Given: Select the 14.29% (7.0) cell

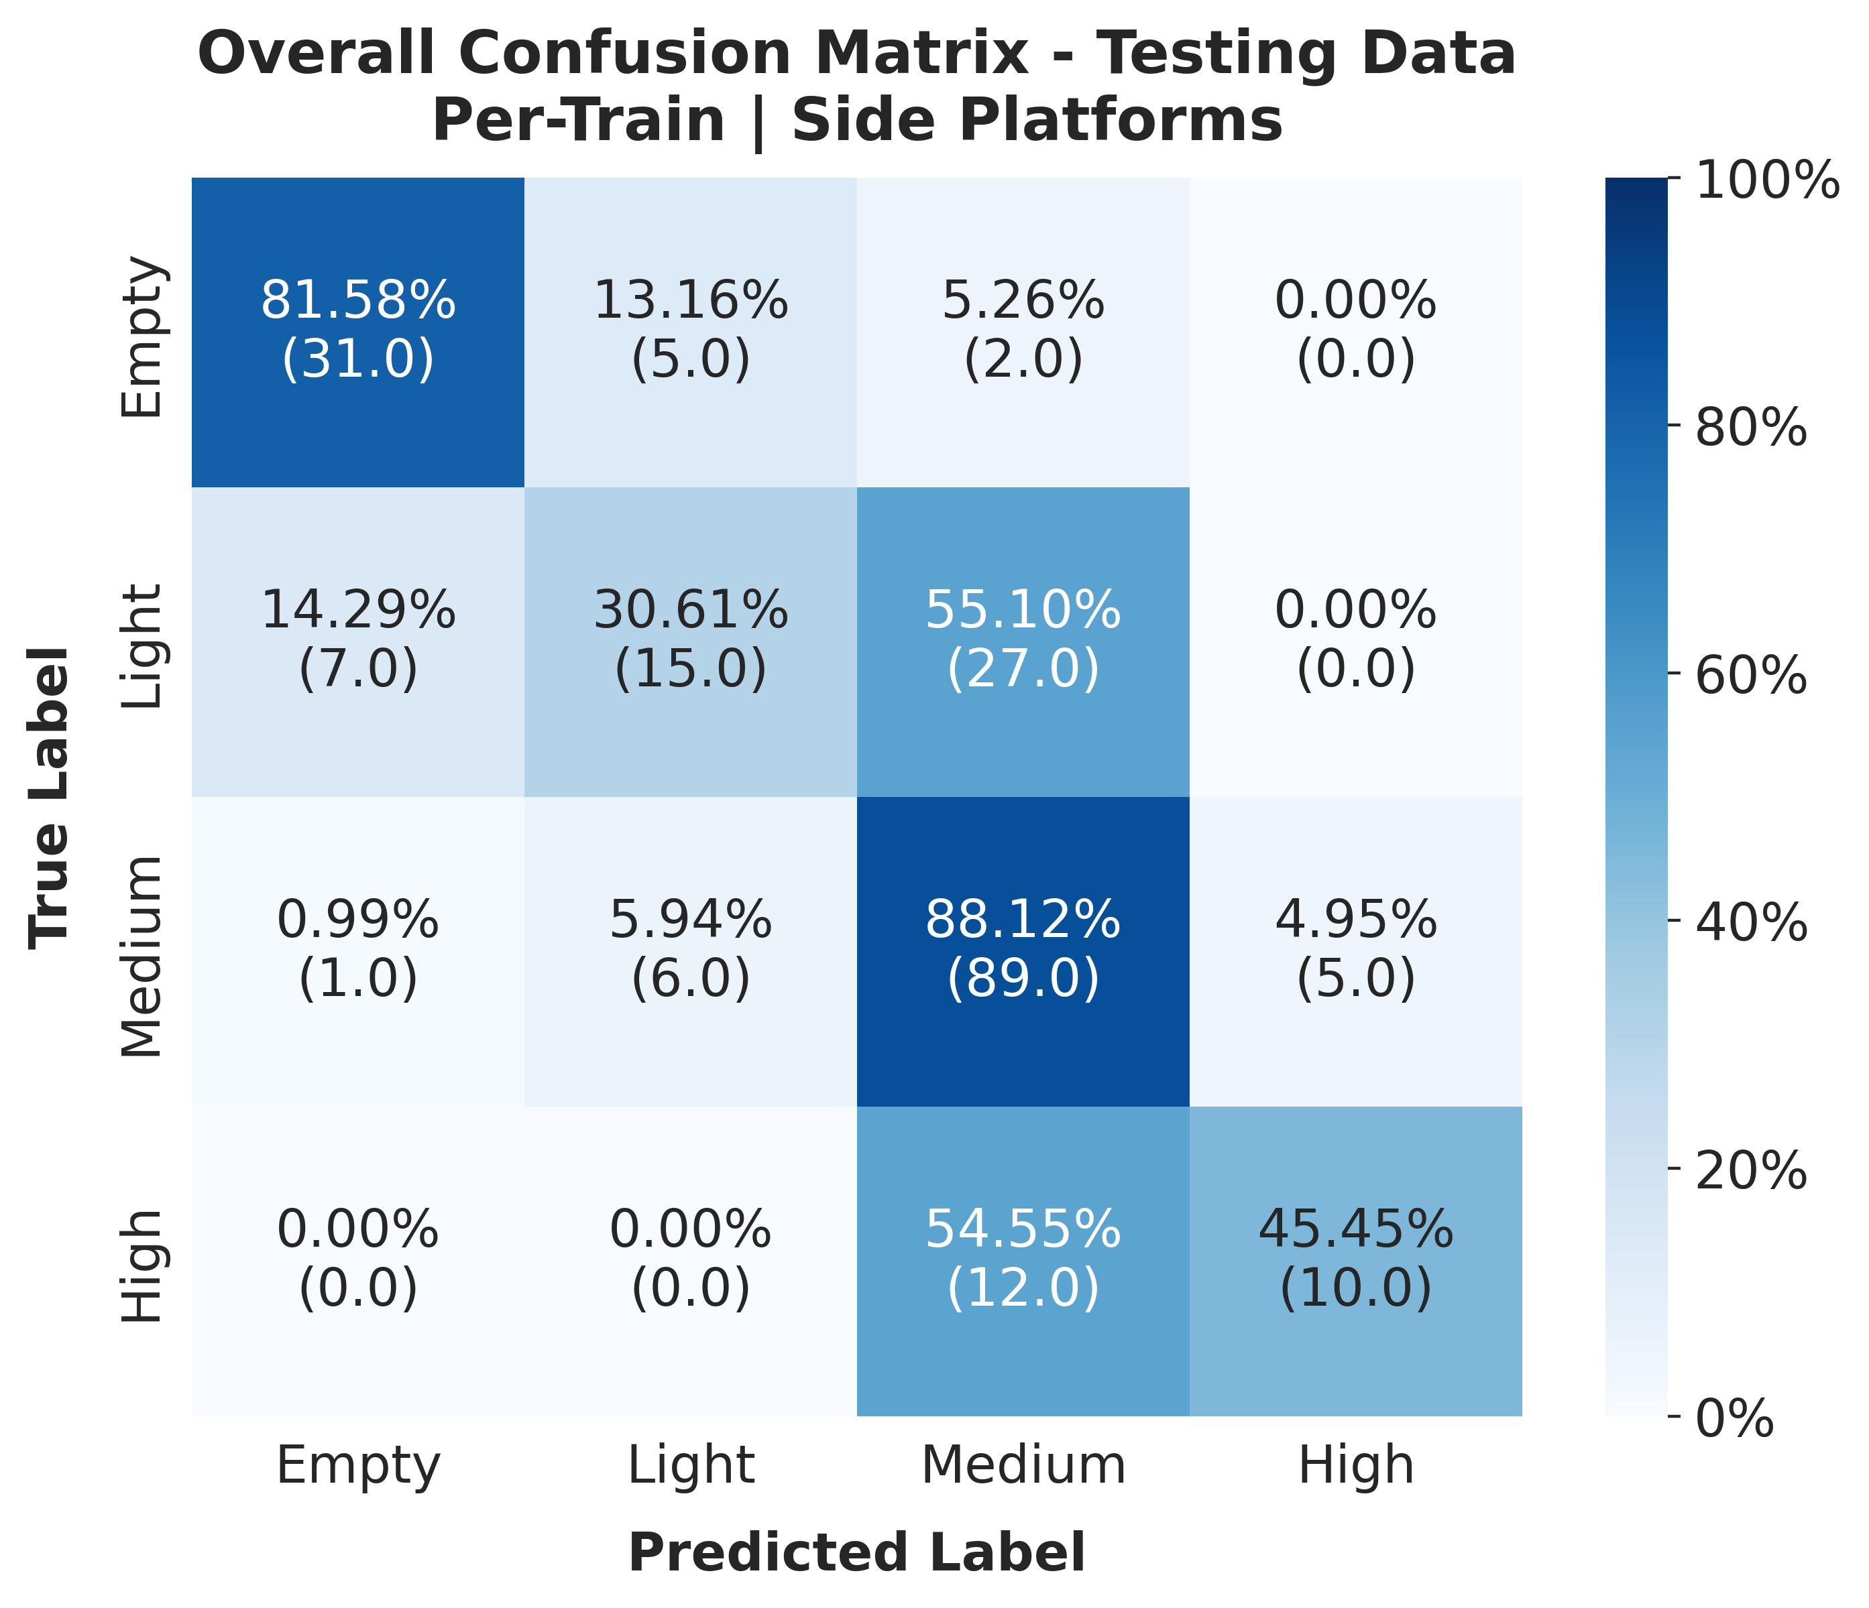Looking at the screenshot, I should (358, 641).
